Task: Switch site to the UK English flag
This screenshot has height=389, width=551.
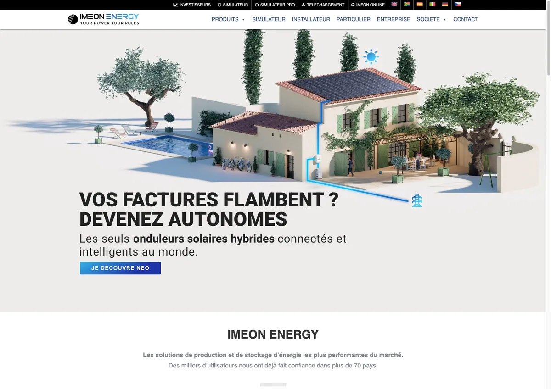Action: (394, 5)
